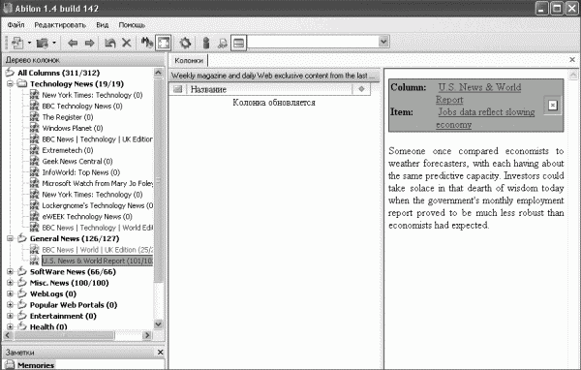Screen dimensions: 581x370
Task: Click the folder toolbar icon
Action: (x=43, y=43)
